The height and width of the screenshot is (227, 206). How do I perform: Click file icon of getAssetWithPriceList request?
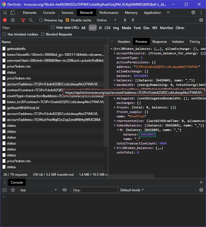click(x=4, y=108)
